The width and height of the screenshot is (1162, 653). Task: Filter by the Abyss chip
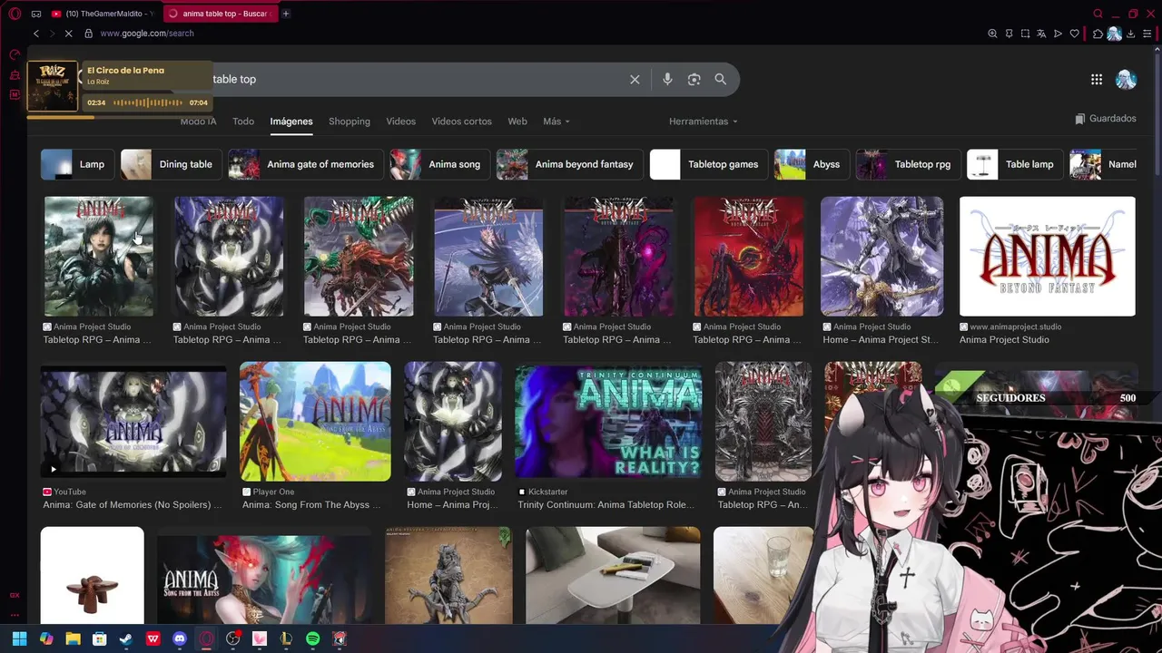pyautogui.click(x=812, y=164)
